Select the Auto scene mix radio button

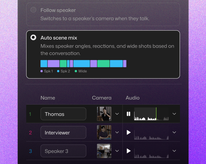tap(33, 37)
